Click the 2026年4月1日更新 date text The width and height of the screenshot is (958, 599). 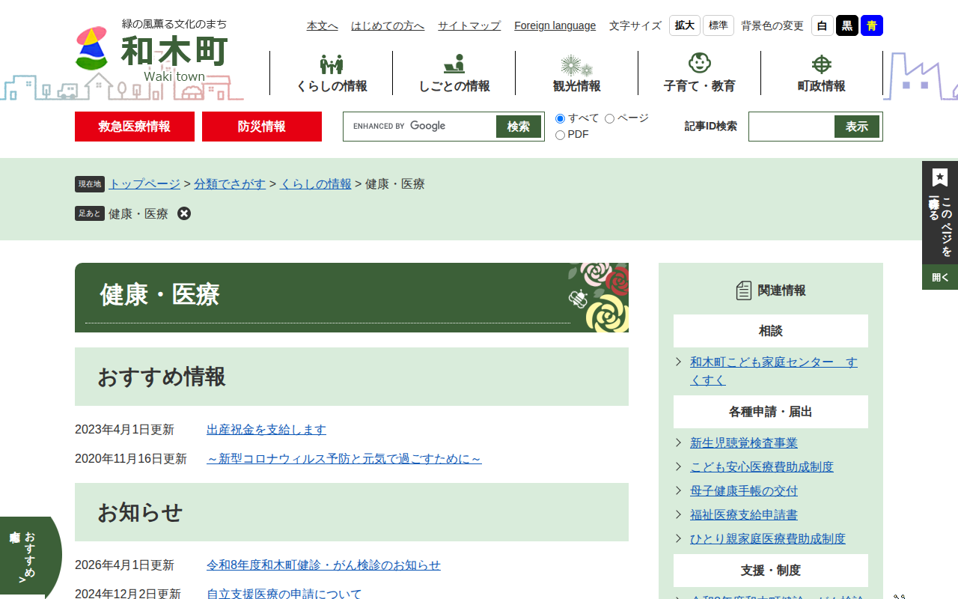point(124,565)
